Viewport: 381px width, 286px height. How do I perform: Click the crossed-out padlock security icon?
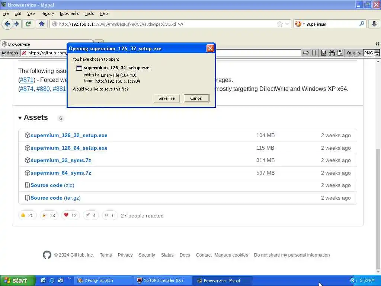coord(24,53)
